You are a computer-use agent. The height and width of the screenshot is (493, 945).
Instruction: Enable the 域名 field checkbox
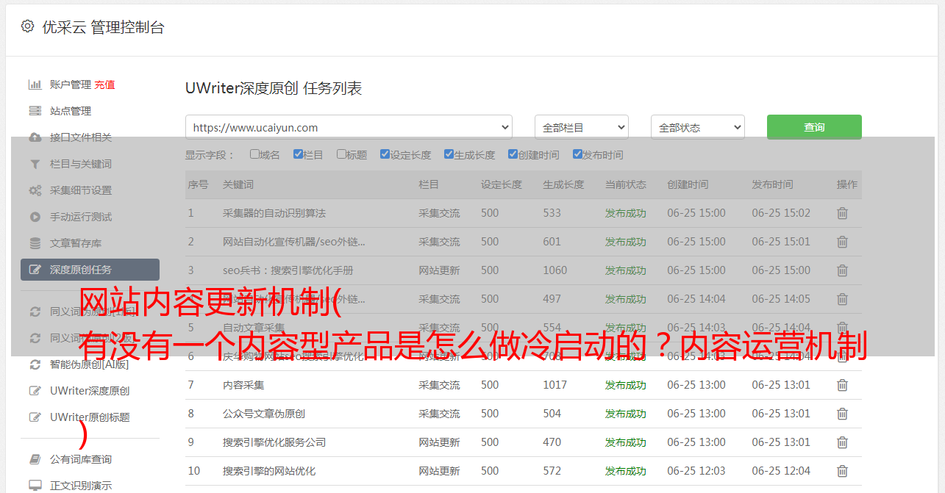coord(254,154)
